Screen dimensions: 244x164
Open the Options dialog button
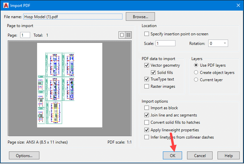click(24, 155)
